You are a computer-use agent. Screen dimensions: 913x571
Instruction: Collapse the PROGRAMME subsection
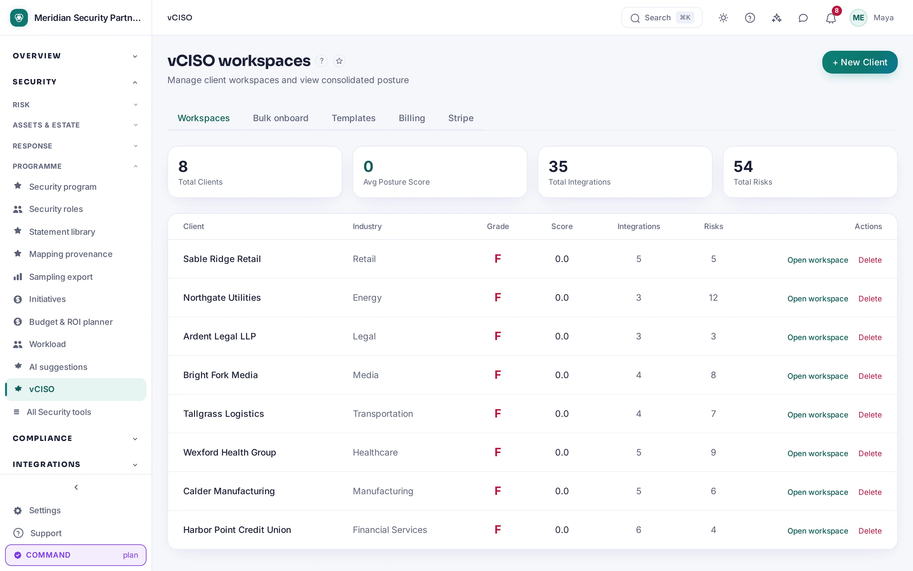pyautogui.click(x=75, y=166)
